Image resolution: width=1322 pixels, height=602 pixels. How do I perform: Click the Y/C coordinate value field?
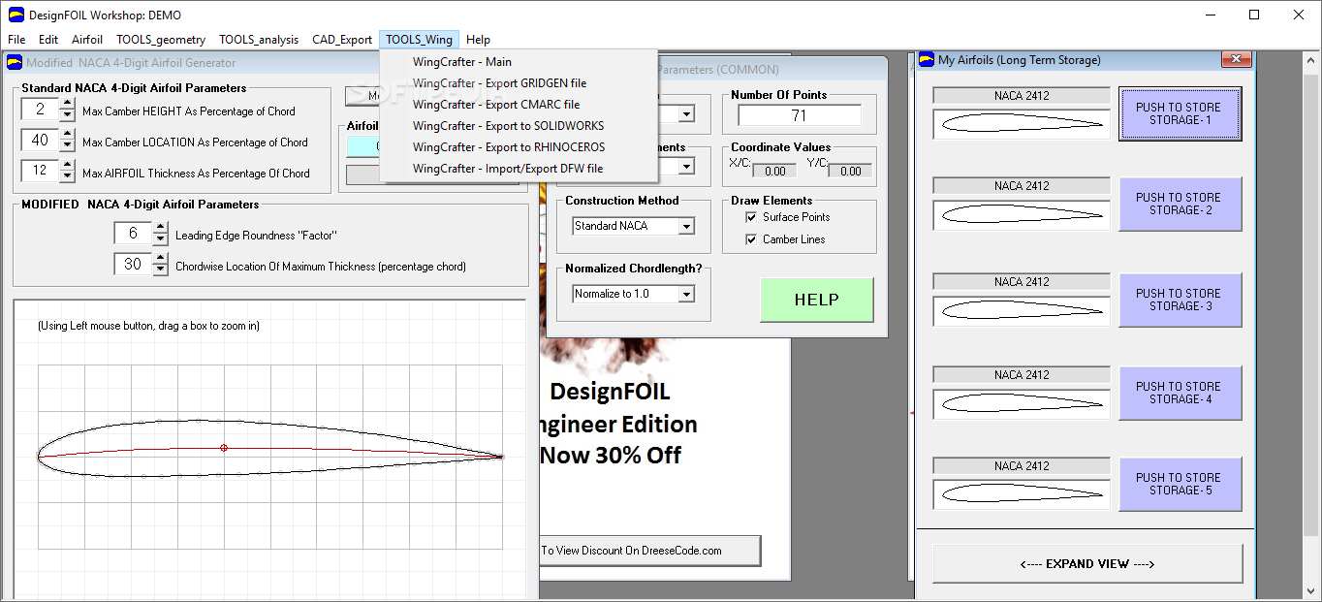(x=850, y=171)
